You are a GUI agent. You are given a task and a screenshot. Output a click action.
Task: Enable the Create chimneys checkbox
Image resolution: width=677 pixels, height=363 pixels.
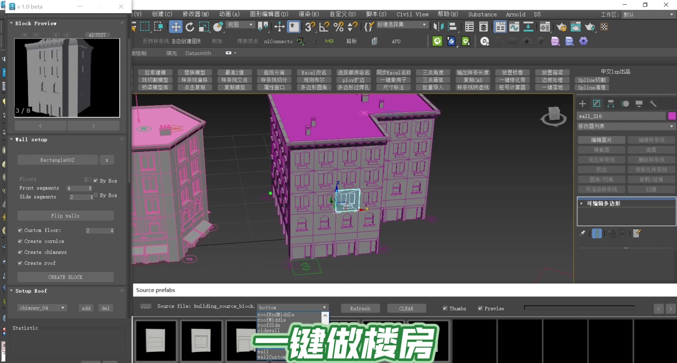[20, 252]
